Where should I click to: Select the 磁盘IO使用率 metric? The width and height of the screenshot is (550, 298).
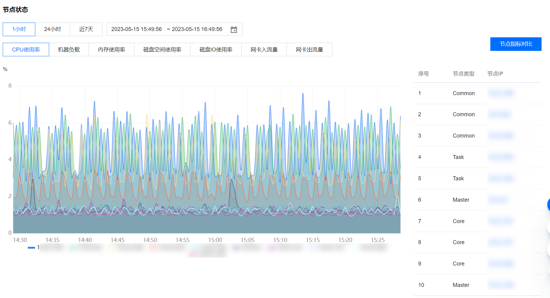pyautogui.click(x=216, y=49)
